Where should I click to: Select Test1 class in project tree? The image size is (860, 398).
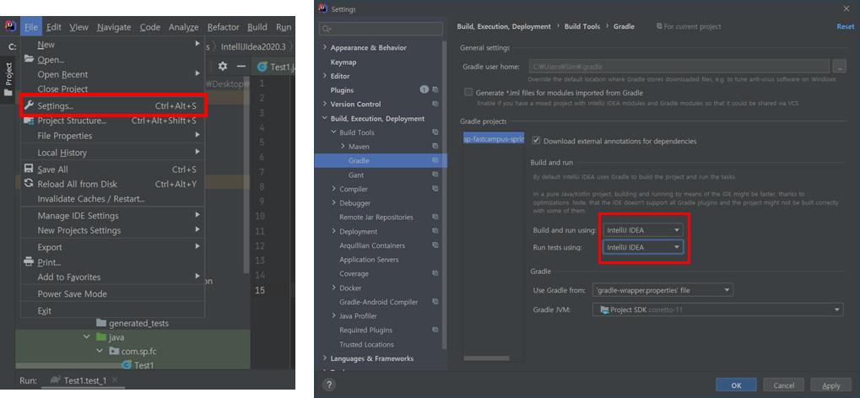click(x=138, y=364)
